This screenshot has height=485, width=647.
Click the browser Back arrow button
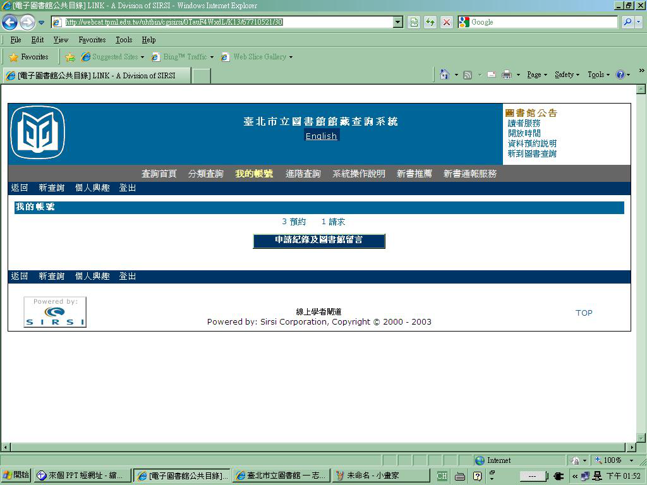point(9,23)
